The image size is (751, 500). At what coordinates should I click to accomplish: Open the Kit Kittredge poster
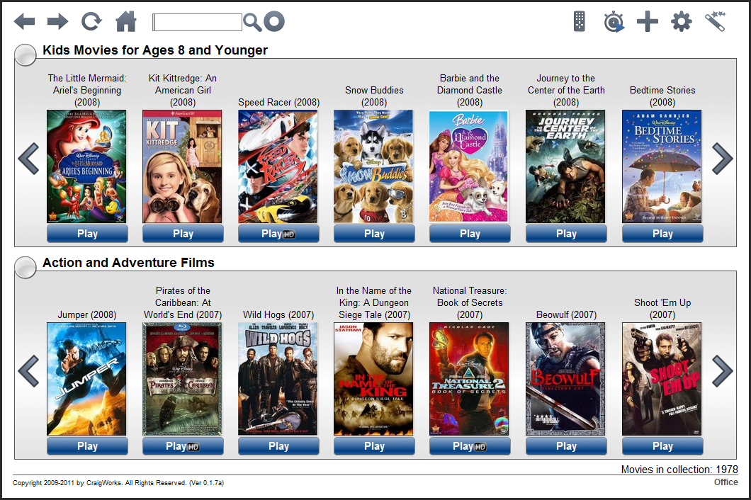tap(183, 166)
